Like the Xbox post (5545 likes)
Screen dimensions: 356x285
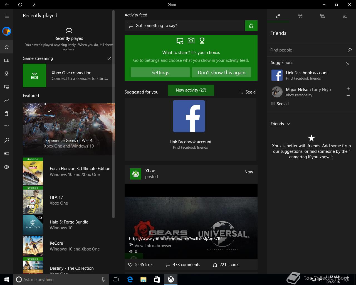point(141,265)
